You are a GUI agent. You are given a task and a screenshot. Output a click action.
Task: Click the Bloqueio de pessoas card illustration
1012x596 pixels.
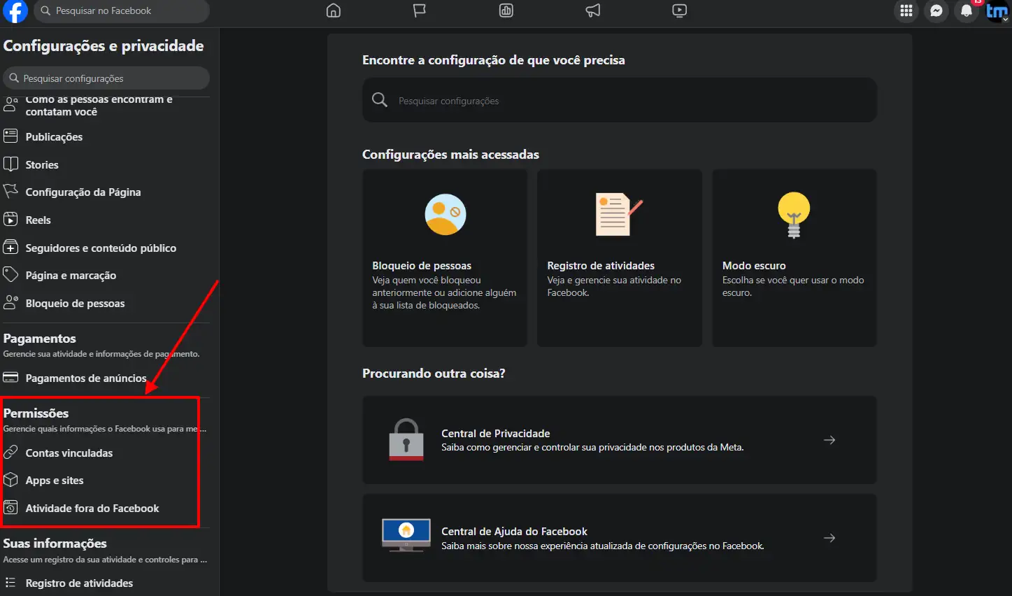[x=446, y=214]
